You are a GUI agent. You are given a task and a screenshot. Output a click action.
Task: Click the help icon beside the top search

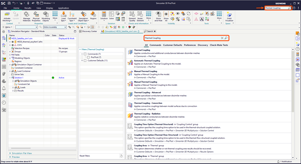(x=294, y=8)
